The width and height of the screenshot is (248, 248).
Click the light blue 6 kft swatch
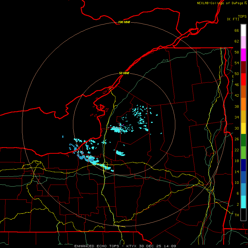243,190
